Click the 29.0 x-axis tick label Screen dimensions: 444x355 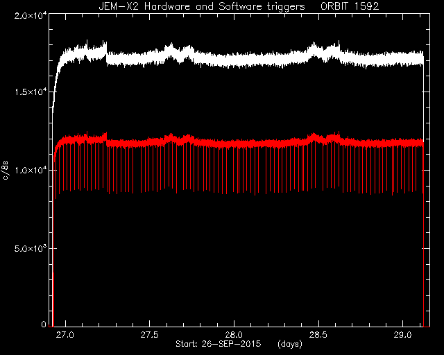(x=402, y=335)
